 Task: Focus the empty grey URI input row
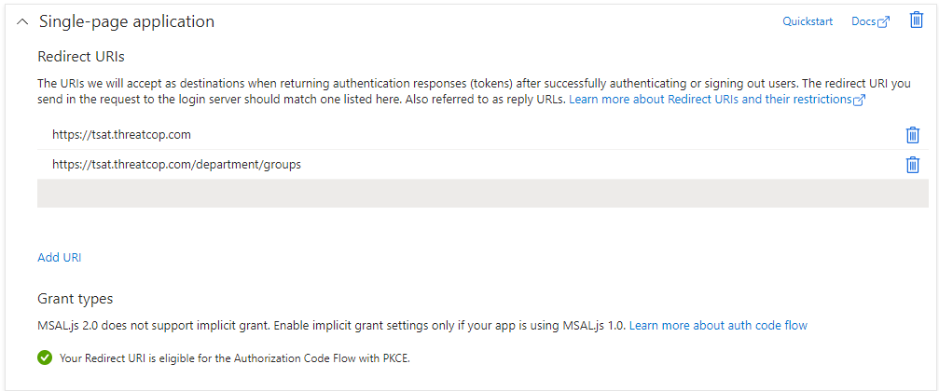point(466,193)
